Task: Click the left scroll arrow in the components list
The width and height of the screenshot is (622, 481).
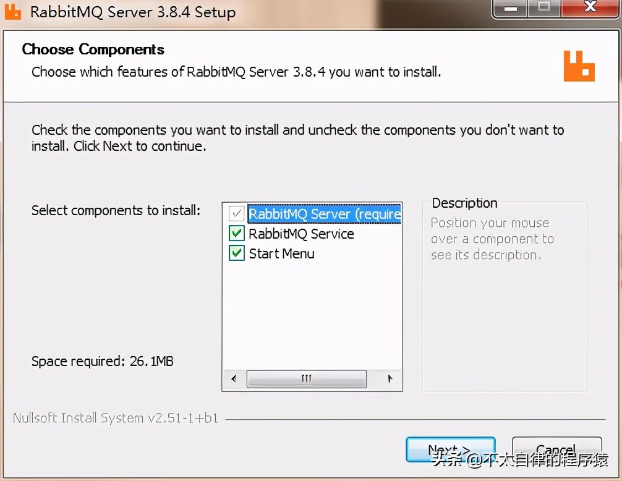Action: [234, 379]
